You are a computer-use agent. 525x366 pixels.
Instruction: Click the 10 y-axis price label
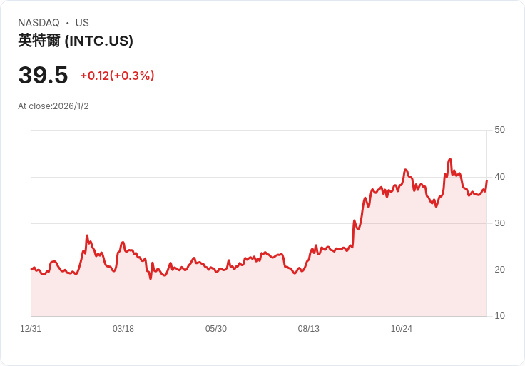tap(499, 316)
